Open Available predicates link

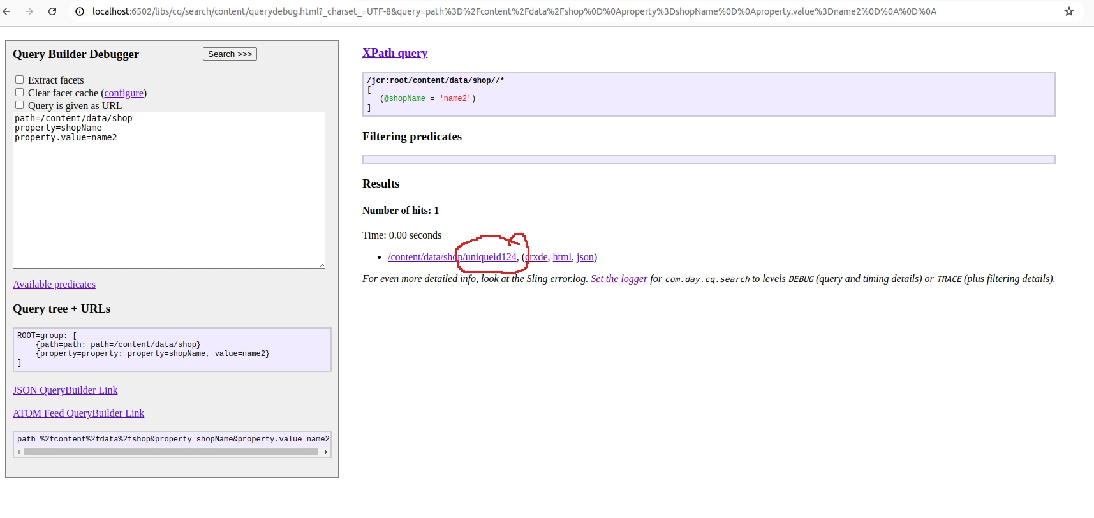pos(54,285)
